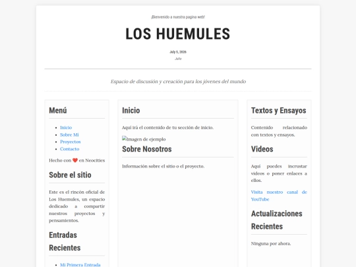Image resolution: width=356 pixels, height=267 pixels.
Task: Click the Actualizaciones Recientes heading
Action: 276,220
